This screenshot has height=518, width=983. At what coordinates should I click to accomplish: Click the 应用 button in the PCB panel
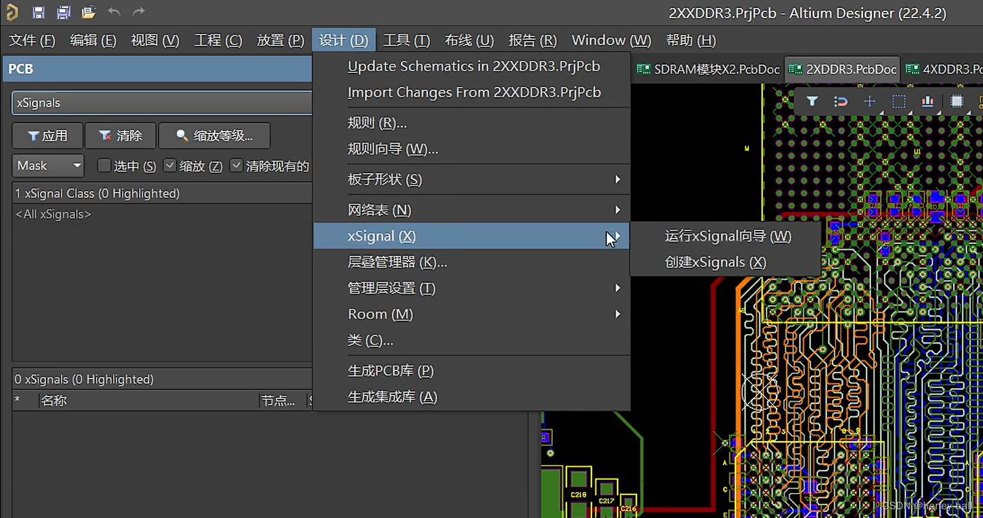pos(47,135)
